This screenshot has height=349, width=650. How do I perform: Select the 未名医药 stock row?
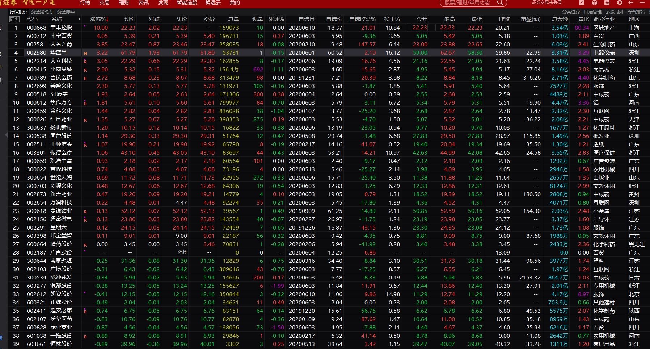click(x=329, y=44)
